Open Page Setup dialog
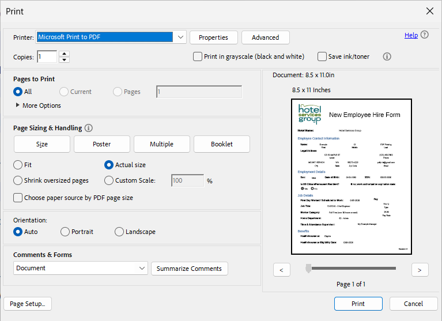 (28, 304)
